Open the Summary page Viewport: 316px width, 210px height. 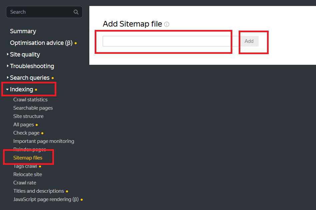point(23,31)
